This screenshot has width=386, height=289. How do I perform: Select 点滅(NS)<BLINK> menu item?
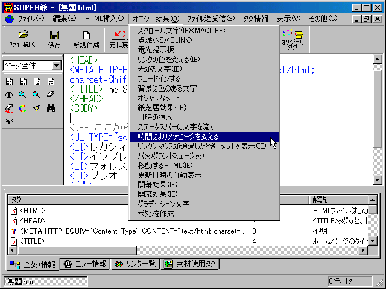tap(204, 40)
